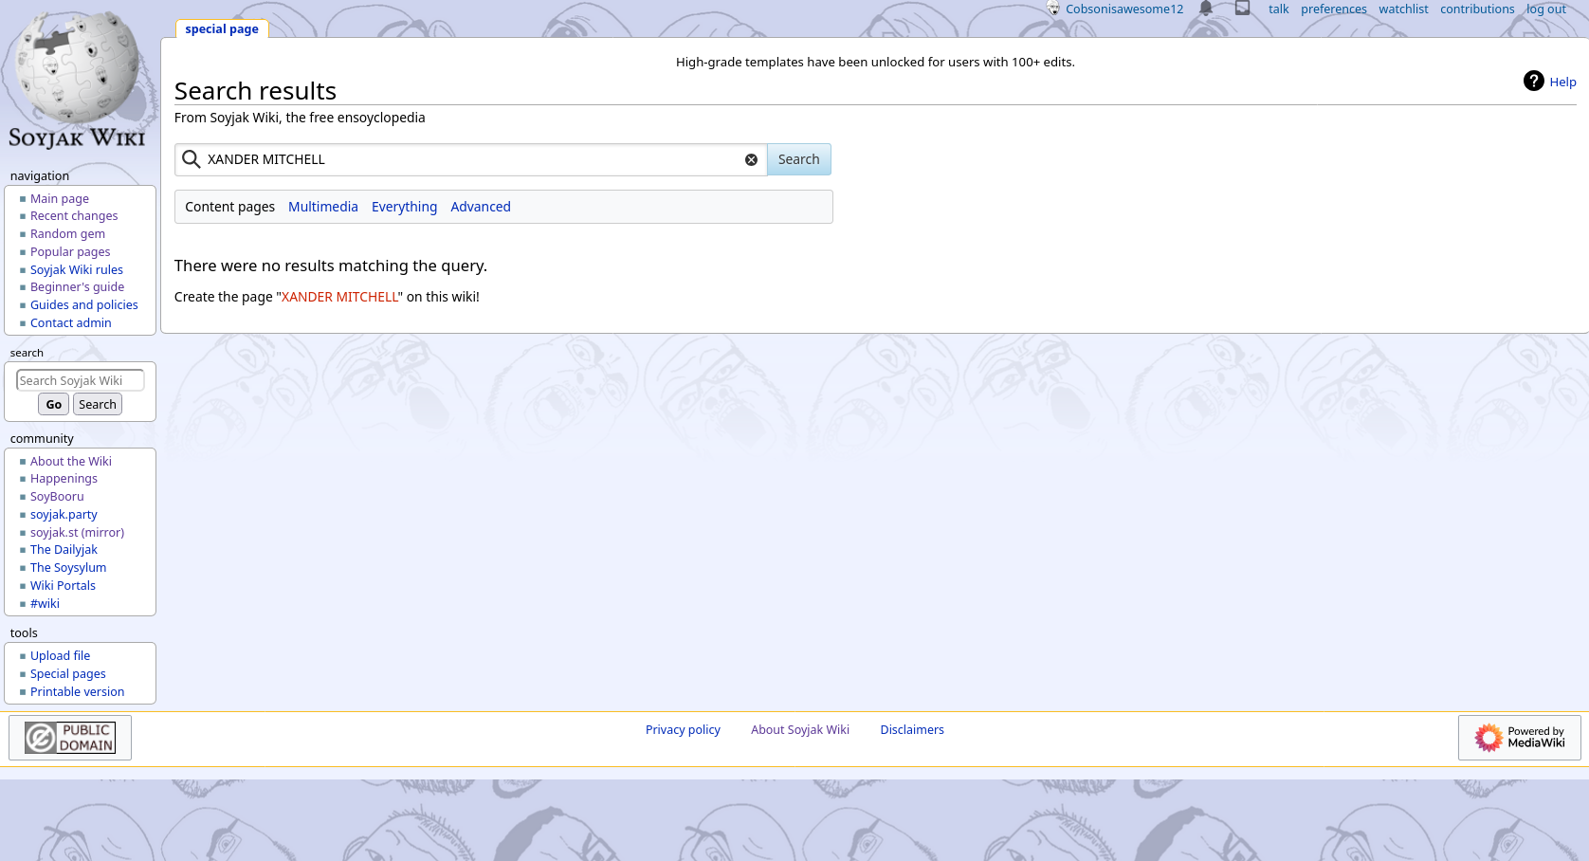This screenshot has height=861, width=1589.
Task: Open Advanced search options
Action: click(481, 207)
